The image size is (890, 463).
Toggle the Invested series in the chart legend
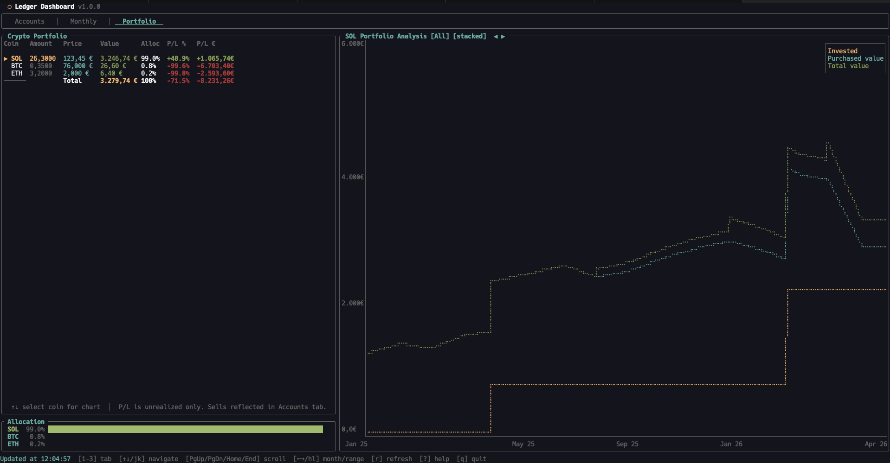(x=842, y=51)
